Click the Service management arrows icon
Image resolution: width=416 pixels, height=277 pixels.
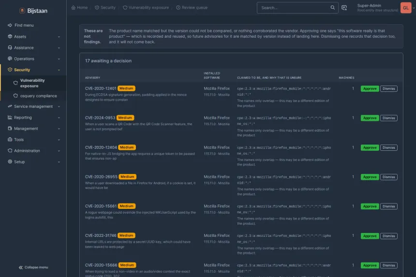click(x=10, y=106)
